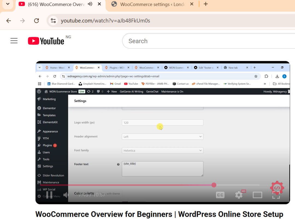Go back to the previous page

tap(9, 20)
